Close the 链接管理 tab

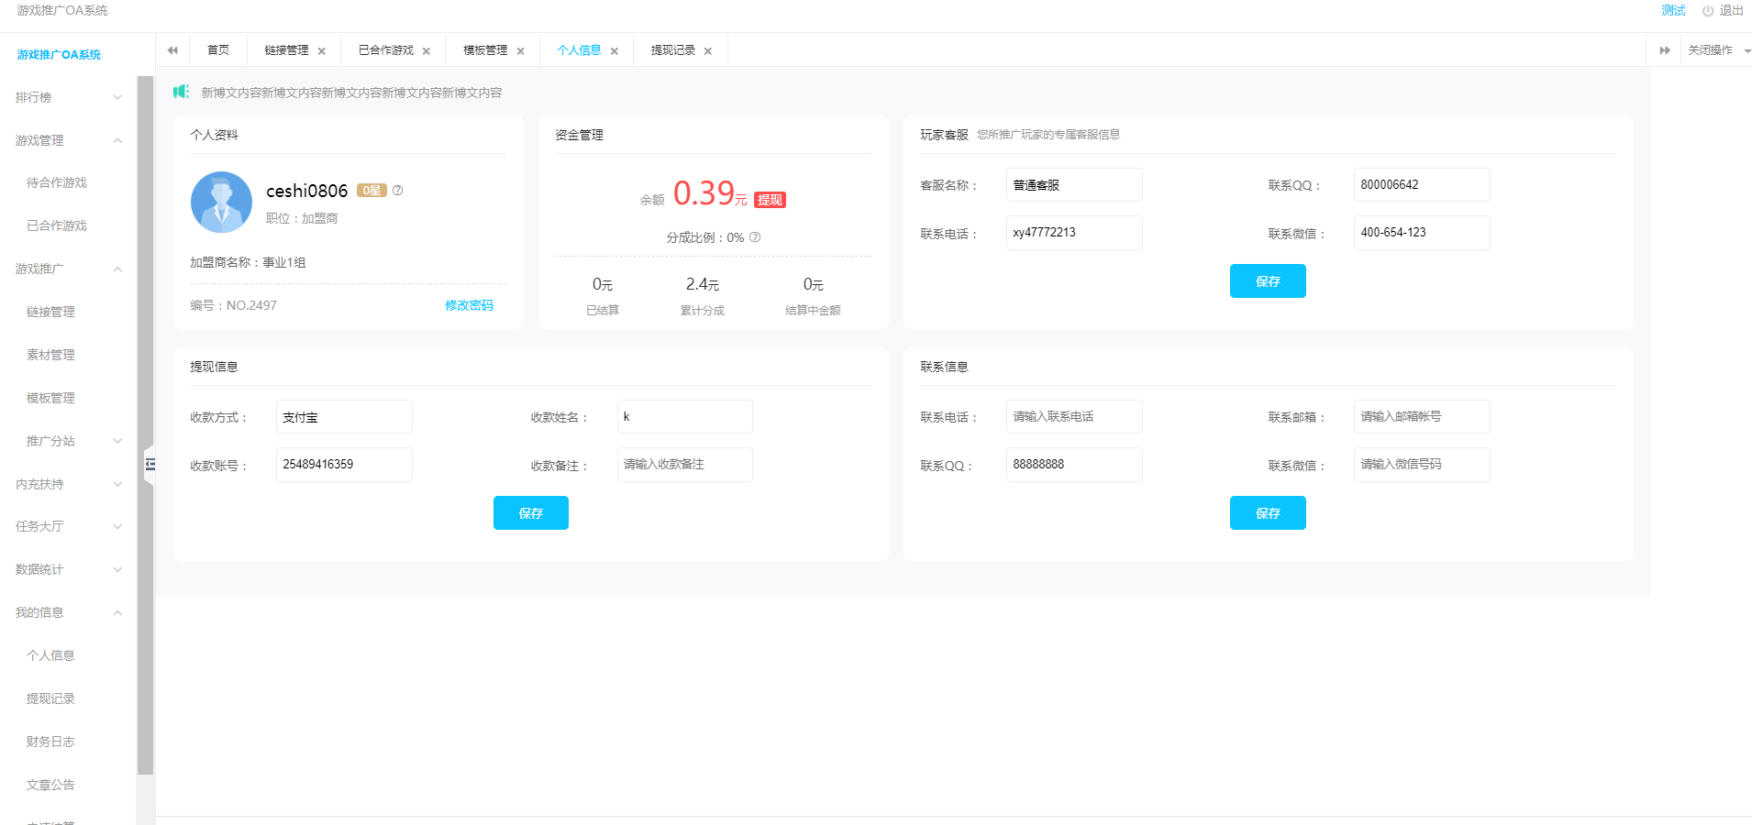(322, 51)
